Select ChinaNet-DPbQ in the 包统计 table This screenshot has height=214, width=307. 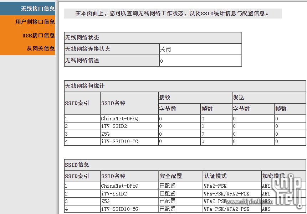click(120, 119)
